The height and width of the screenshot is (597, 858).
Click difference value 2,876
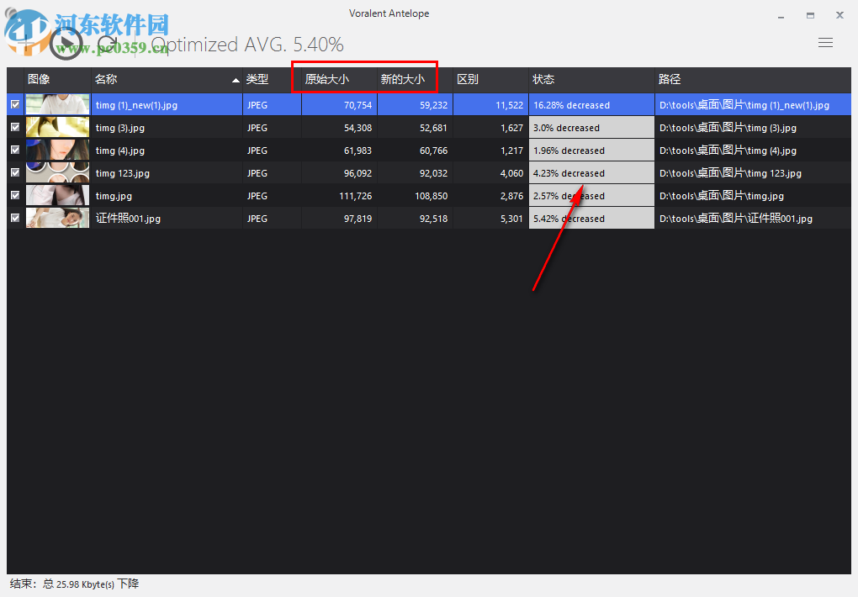pyautogui.click(x=511, y=196)
